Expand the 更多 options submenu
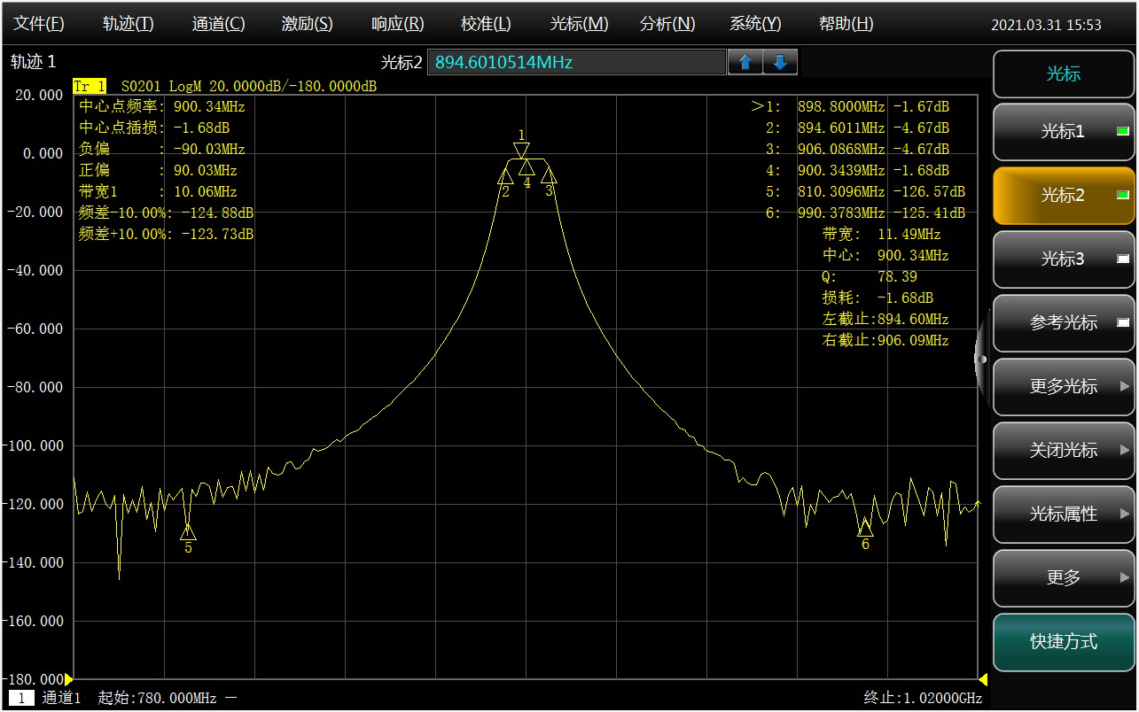 pos(1063,578)
